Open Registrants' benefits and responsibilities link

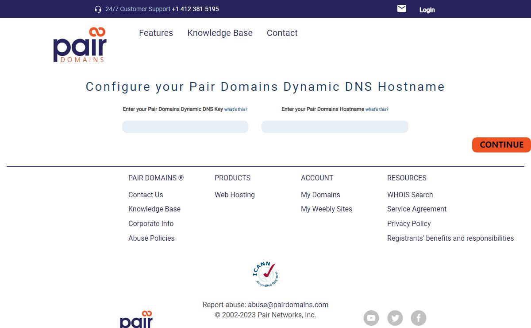[x=450, y=238]
